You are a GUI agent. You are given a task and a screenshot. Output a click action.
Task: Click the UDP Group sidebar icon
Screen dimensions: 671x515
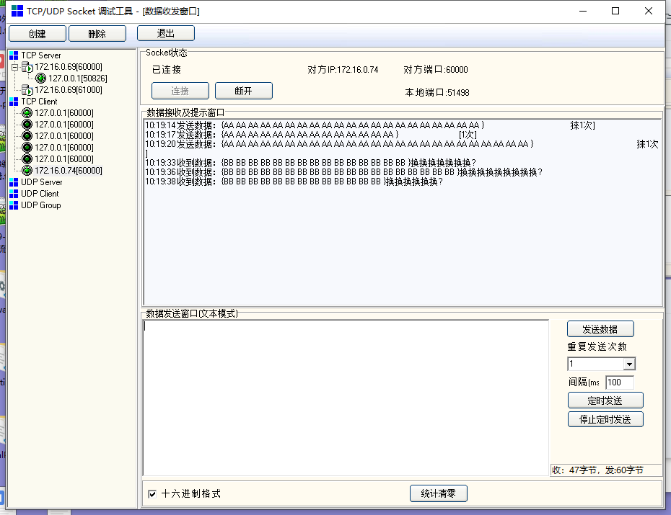point(13,205)
